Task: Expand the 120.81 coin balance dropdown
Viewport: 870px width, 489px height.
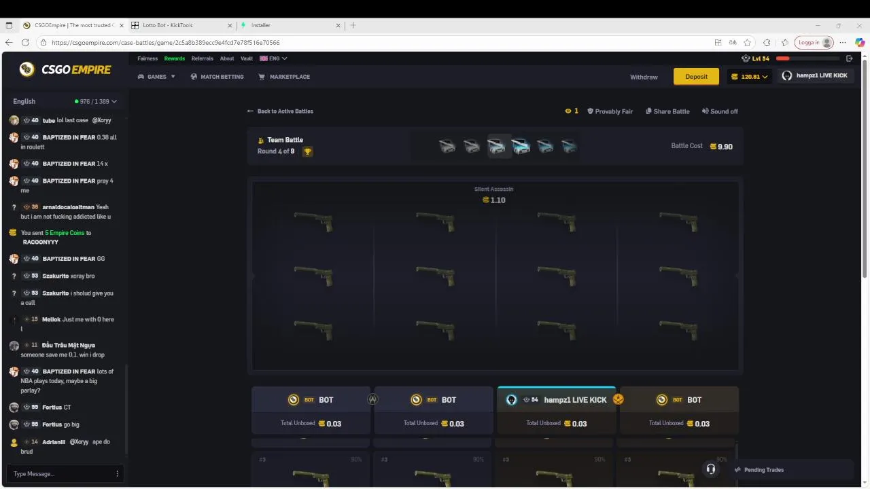Action: coord(749,77)
